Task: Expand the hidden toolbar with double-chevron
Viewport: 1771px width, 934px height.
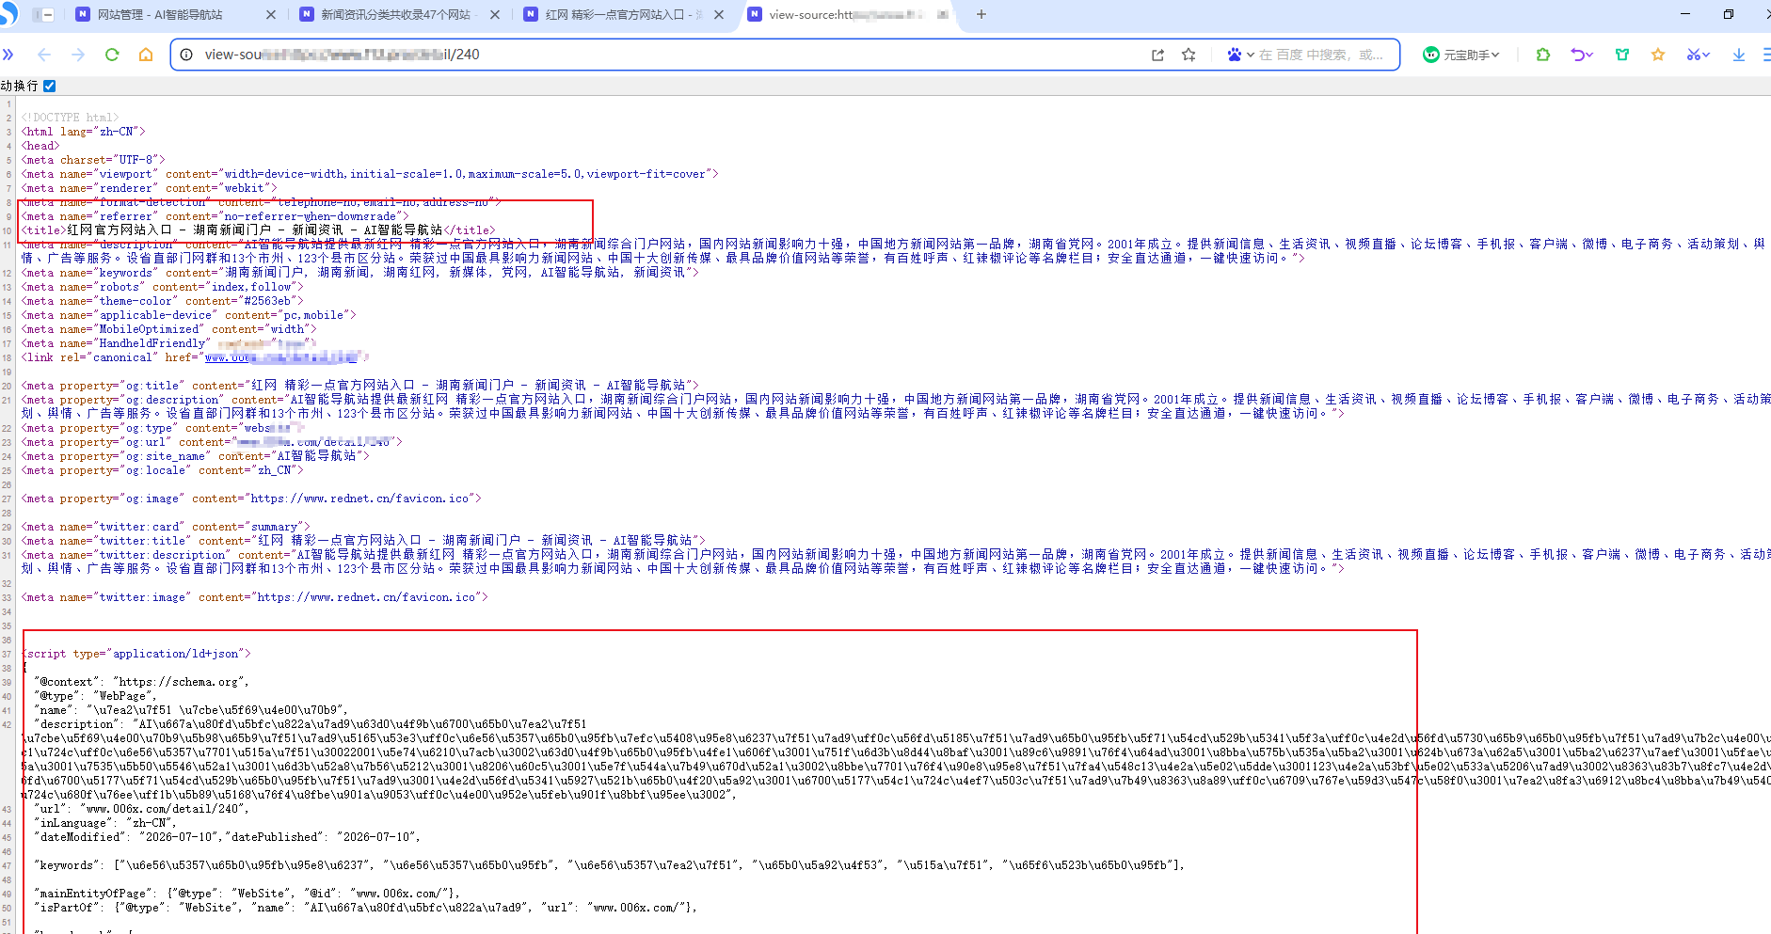Action: [x=8, y=55]
